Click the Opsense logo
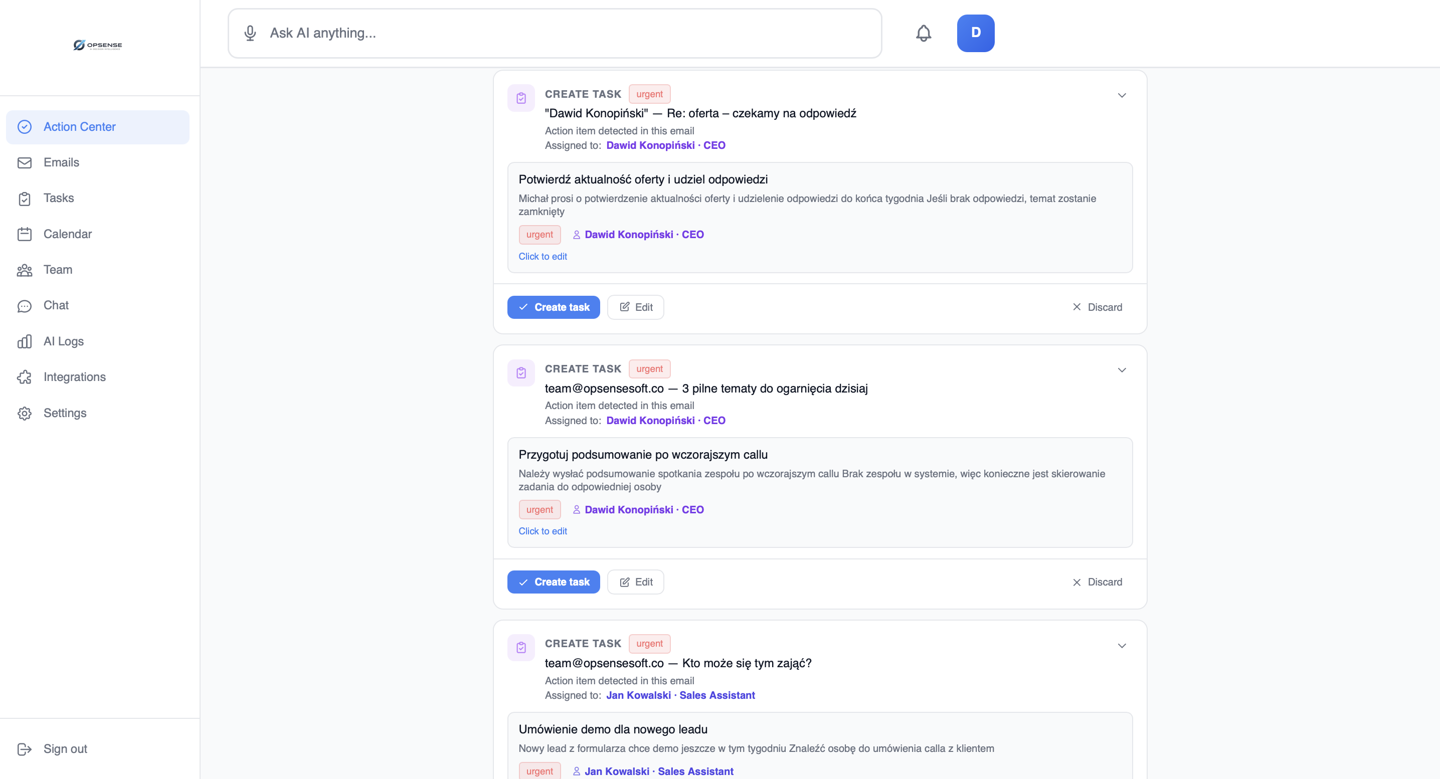The image size is (1440, 779). click(x=98, y=45)
